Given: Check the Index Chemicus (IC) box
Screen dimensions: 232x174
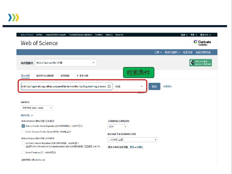Looking at the screenshot, I should point(23,152).
